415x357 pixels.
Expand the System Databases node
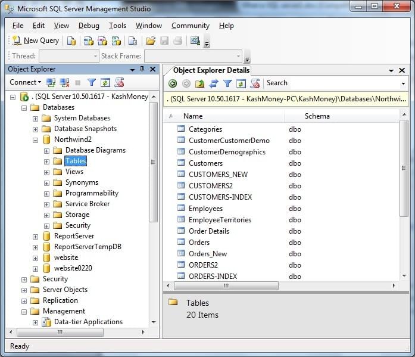point(35,119)
